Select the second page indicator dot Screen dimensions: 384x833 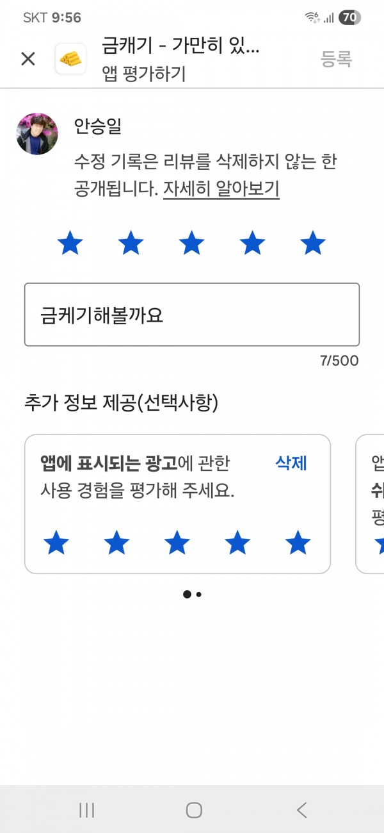tap(199, 595)
